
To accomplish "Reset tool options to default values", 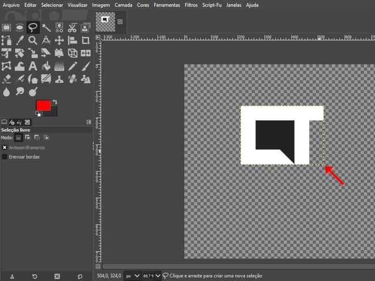I will coord(80,276).
